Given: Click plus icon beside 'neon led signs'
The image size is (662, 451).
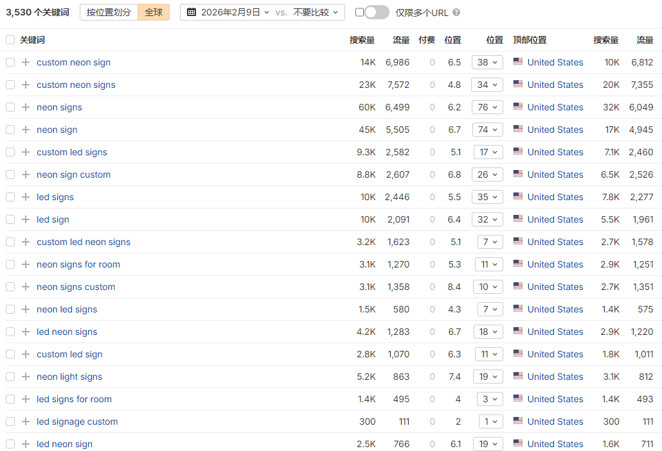Looking at the screenshot, I should click(x=26, y=309).
